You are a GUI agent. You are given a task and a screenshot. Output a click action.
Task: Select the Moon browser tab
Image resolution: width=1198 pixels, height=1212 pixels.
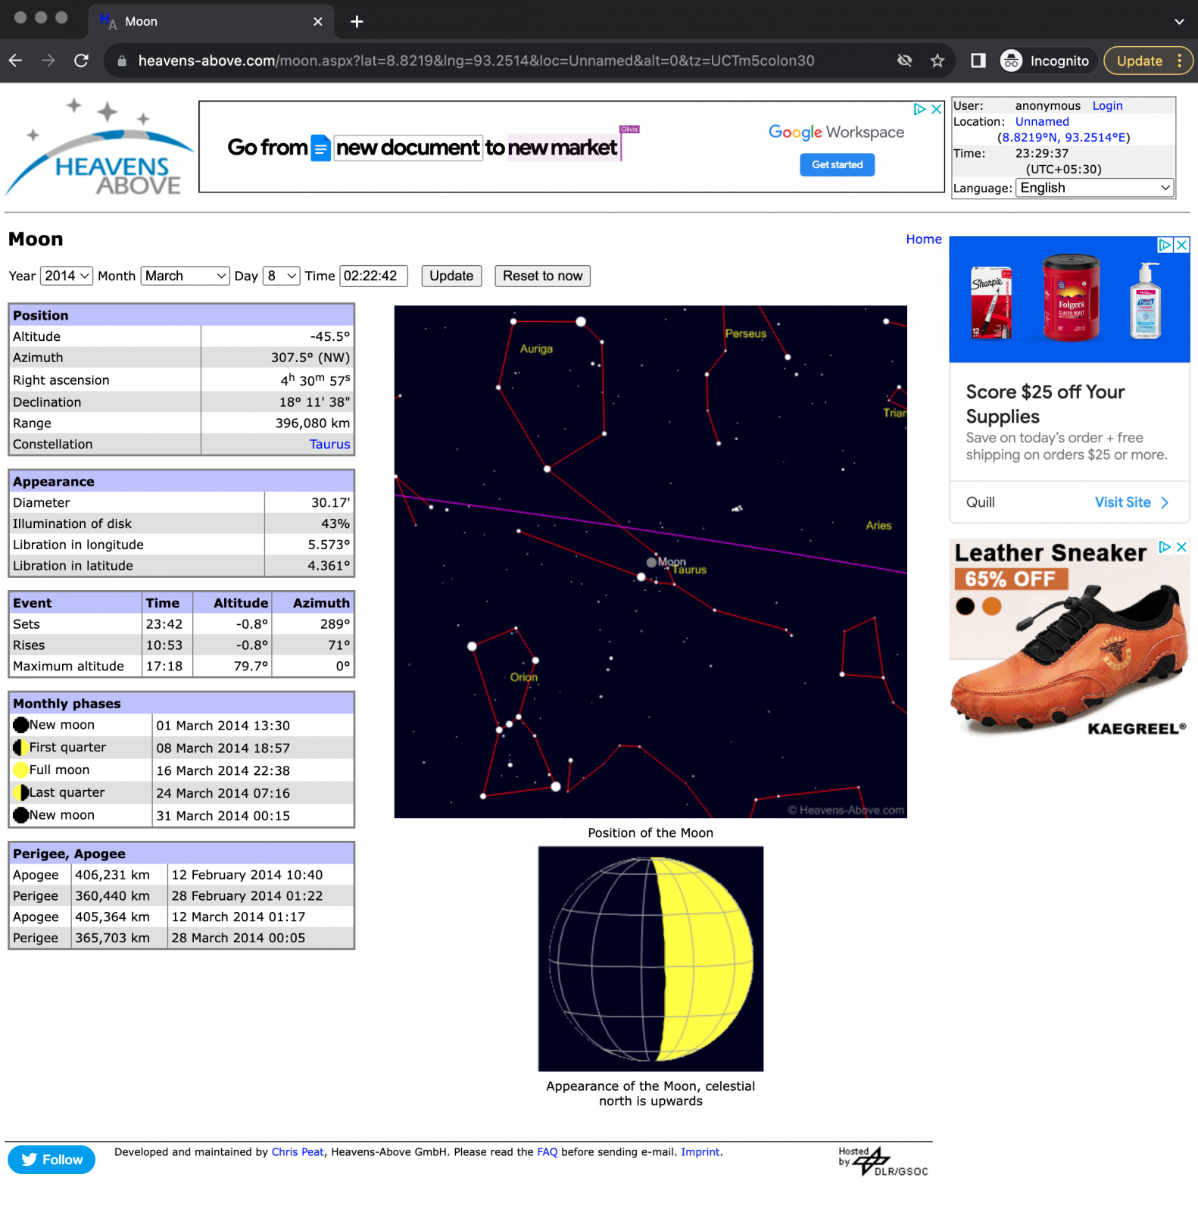coord(197,21)
